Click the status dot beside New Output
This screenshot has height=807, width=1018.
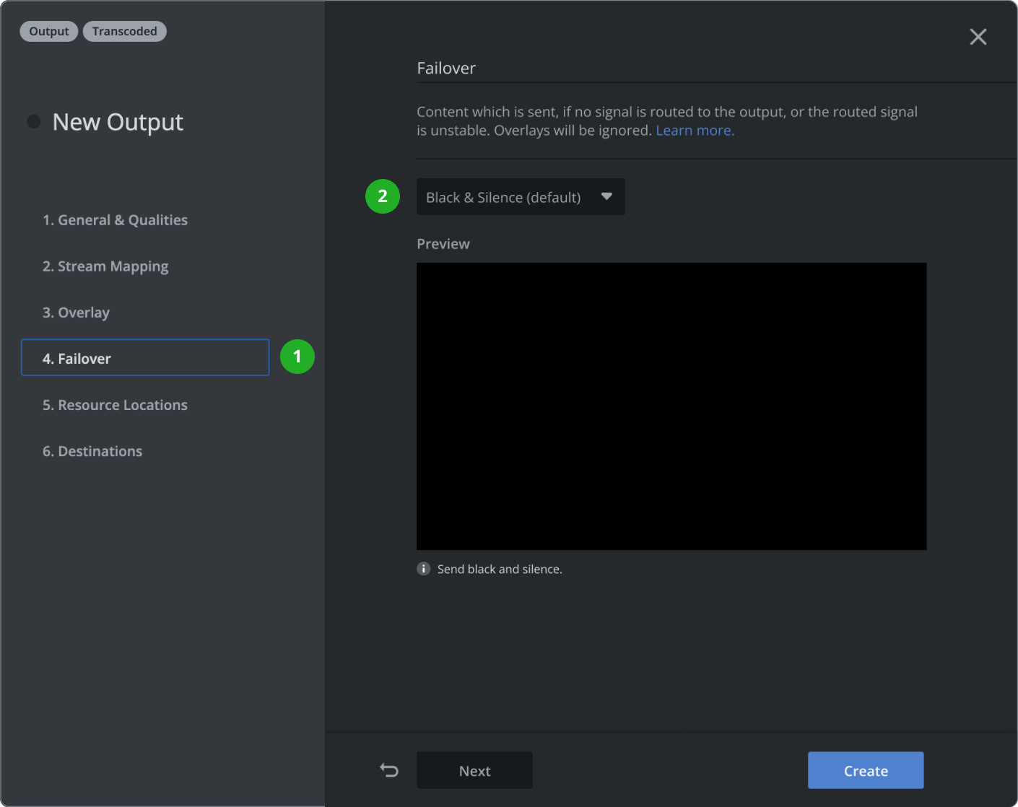33,121
